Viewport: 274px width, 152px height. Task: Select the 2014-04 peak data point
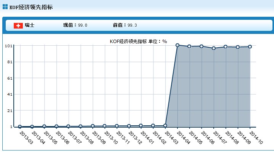177,45
